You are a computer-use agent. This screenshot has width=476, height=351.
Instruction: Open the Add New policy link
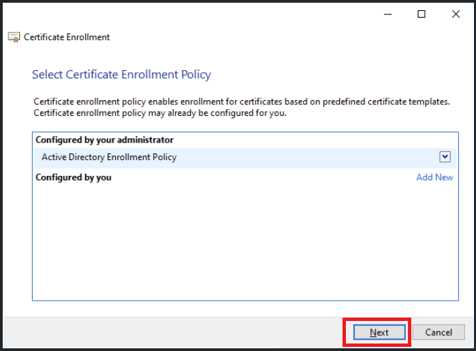pyautogui.click(x=434, y=177)
